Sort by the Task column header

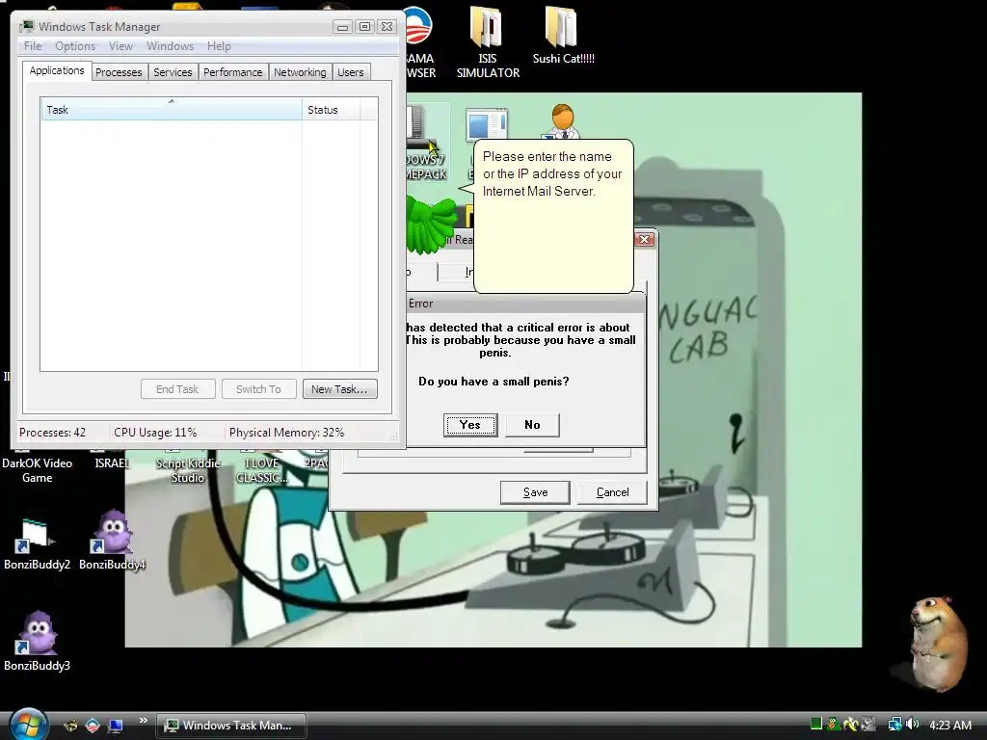pos(172,110)
